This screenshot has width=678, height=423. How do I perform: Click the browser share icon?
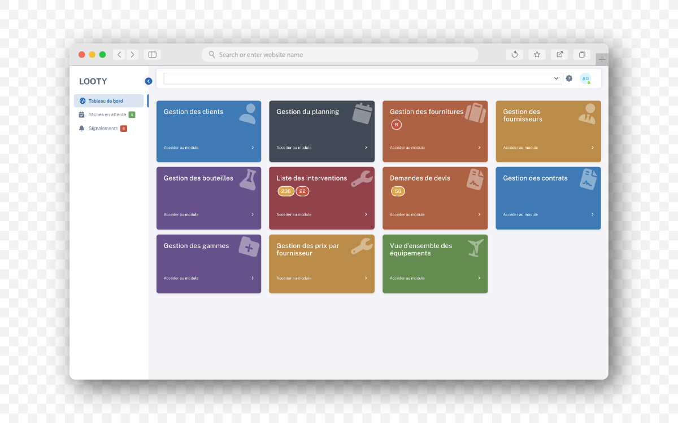(559, 55)
